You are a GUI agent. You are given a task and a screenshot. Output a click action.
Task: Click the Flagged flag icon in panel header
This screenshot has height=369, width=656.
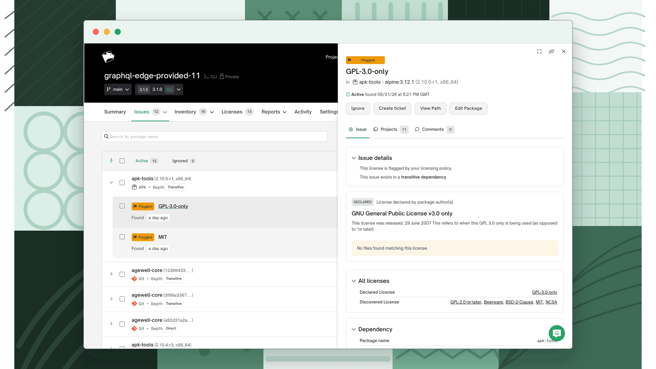350,60
